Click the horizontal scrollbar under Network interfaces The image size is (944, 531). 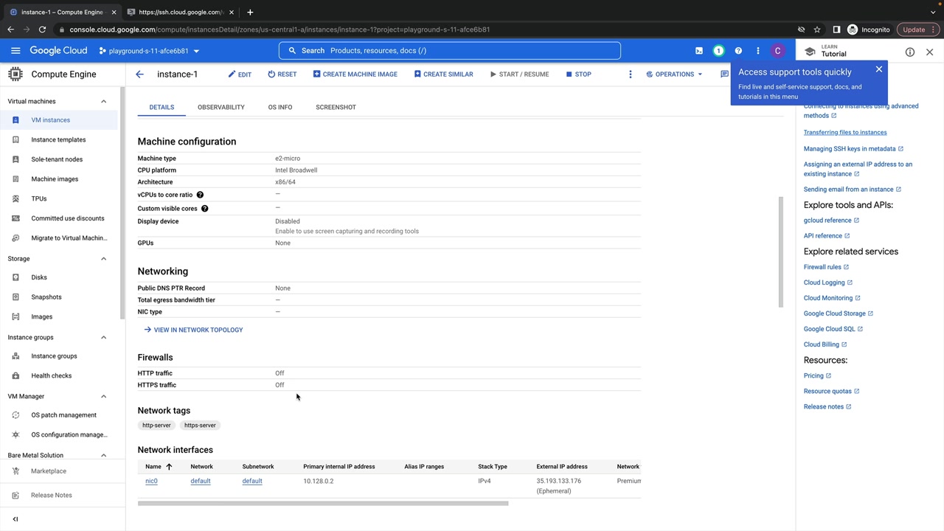[323, 504]
